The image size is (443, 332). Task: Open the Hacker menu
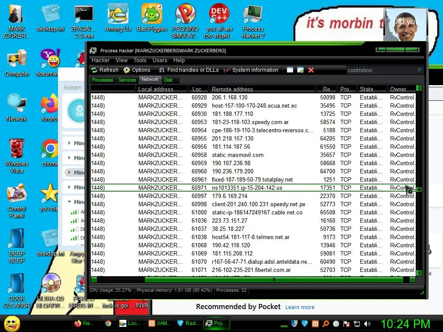100,60
